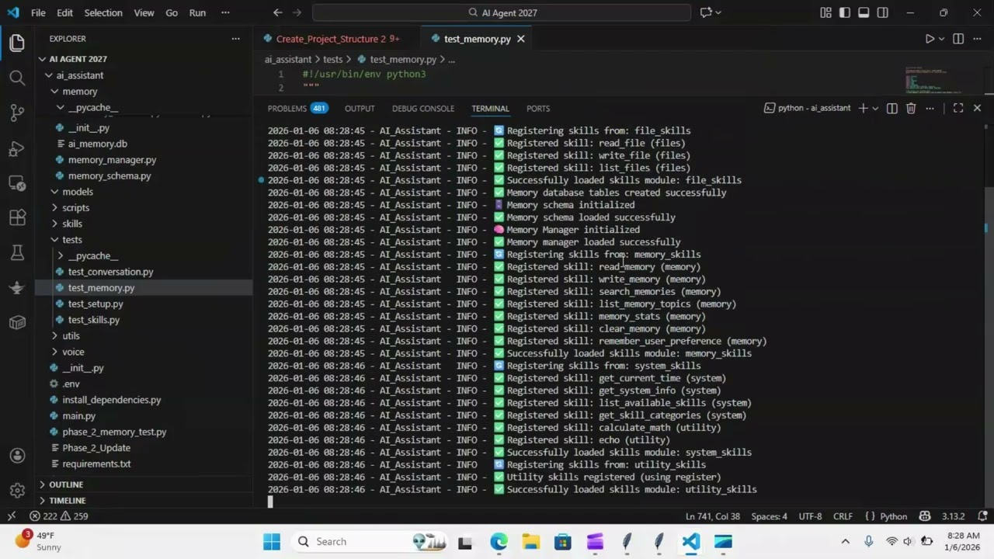Click the CRLF line ending selector

click(843, 516)
